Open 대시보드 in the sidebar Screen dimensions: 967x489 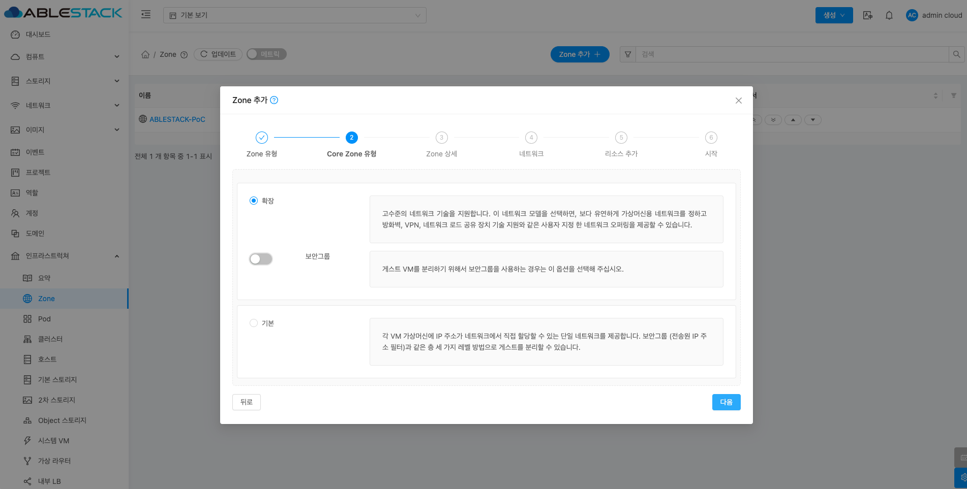64,35
